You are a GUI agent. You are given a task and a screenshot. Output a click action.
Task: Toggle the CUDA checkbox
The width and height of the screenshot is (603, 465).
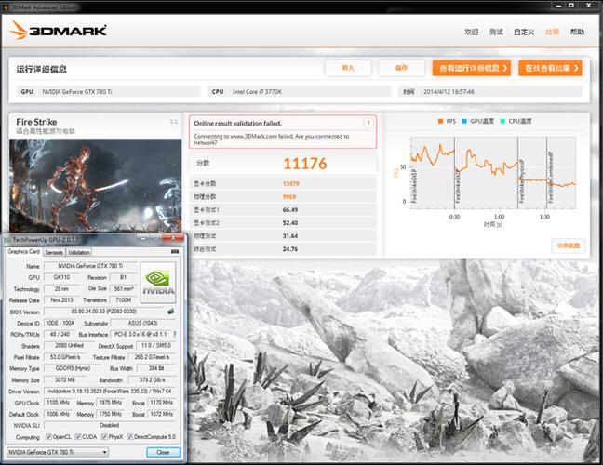click(78, 437)
